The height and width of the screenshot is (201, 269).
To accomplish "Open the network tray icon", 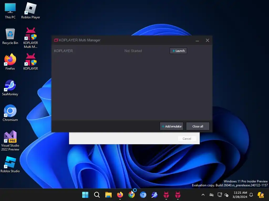I will [x=220, y=195].
